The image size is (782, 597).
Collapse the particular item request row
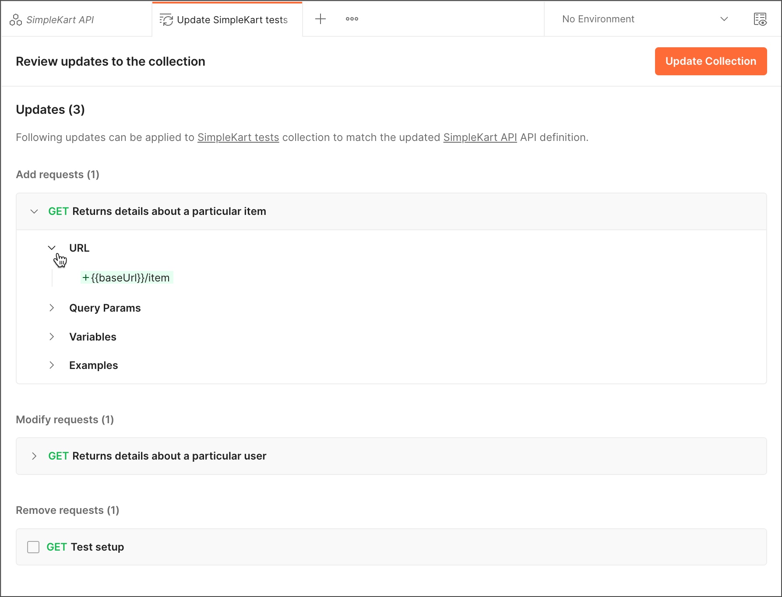coord(34,211)
